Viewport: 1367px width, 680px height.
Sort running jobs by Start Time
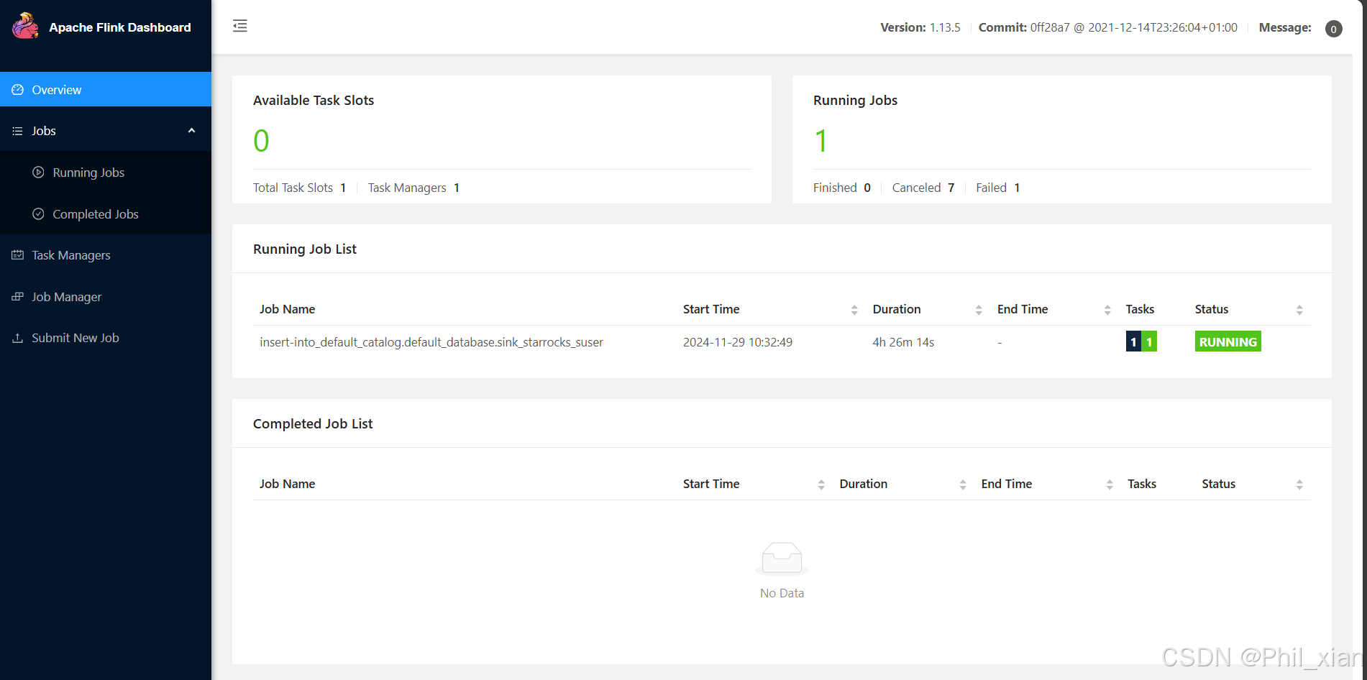tap(854, 310)
